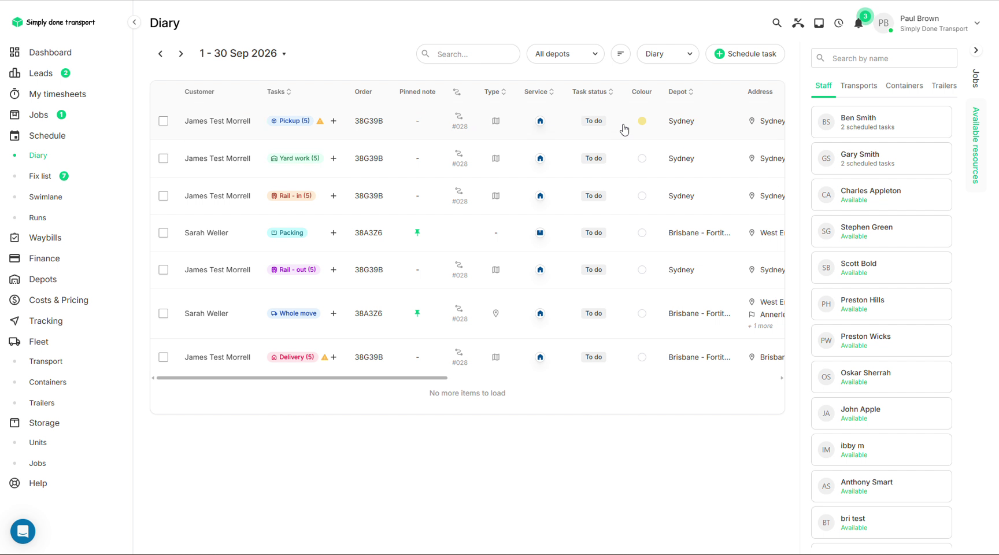Go to previous date range
This screenshot has height=555, width=999.
tap(161, 54)
